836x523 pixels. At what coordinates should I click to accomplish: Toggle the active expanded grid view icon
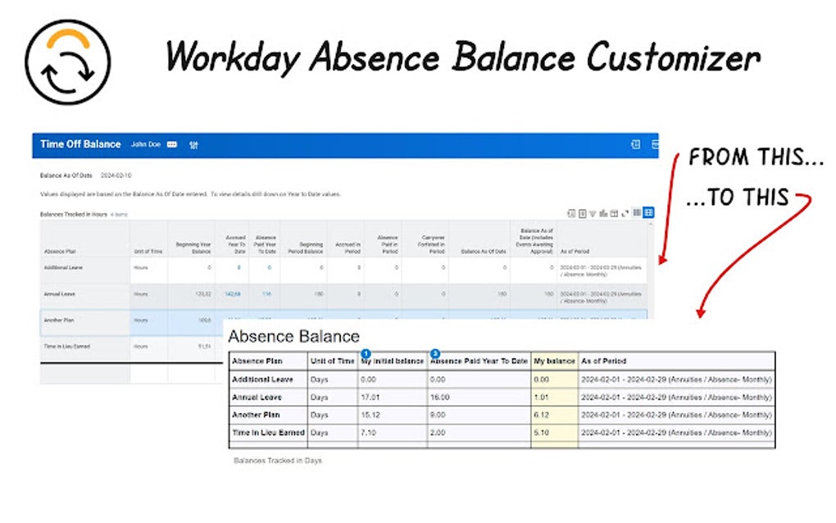[649, 212]
